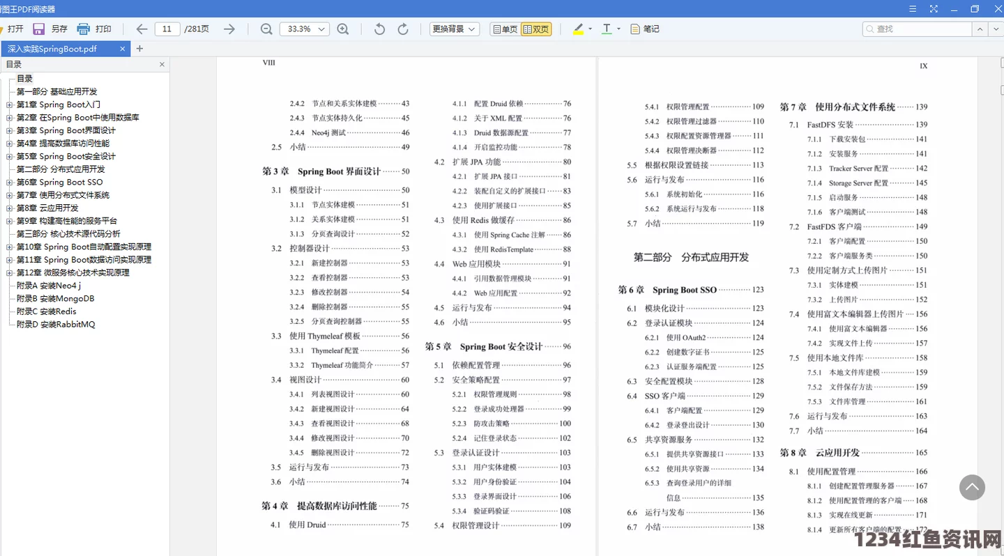Go to previous page with left arrow

click(142, 29)
